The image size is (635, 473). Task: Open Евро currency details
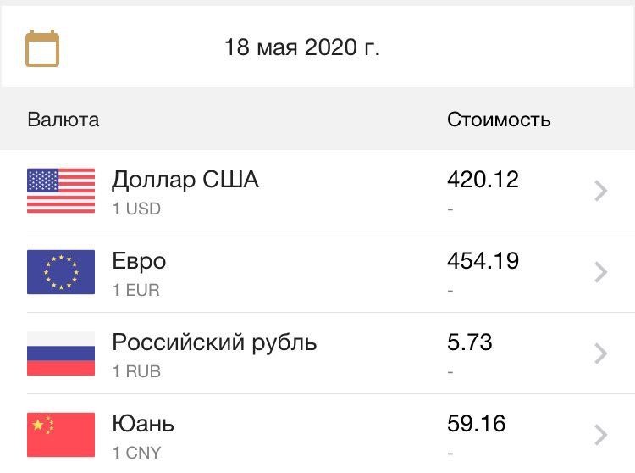tap(317, 272)
